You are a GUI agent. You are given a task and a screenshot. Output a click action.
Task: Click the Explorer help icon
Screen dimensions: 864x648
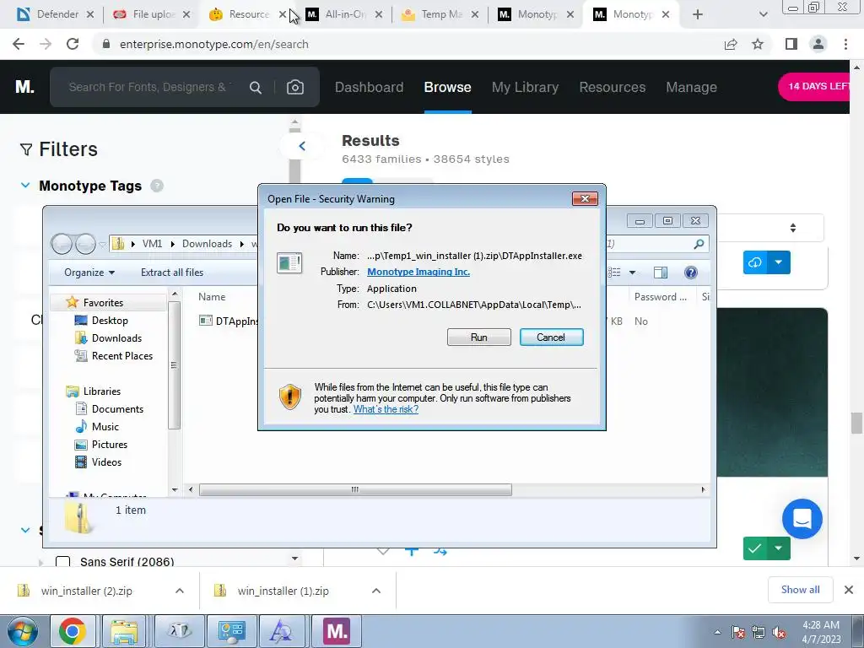tap(690, 273)
